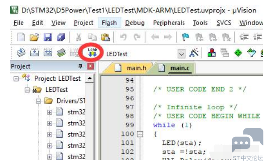Viewport: 267px width, 165px height.
Task: Paste clipboard with the paste icon
Action: pyautogui.click(x=105, y=37)
